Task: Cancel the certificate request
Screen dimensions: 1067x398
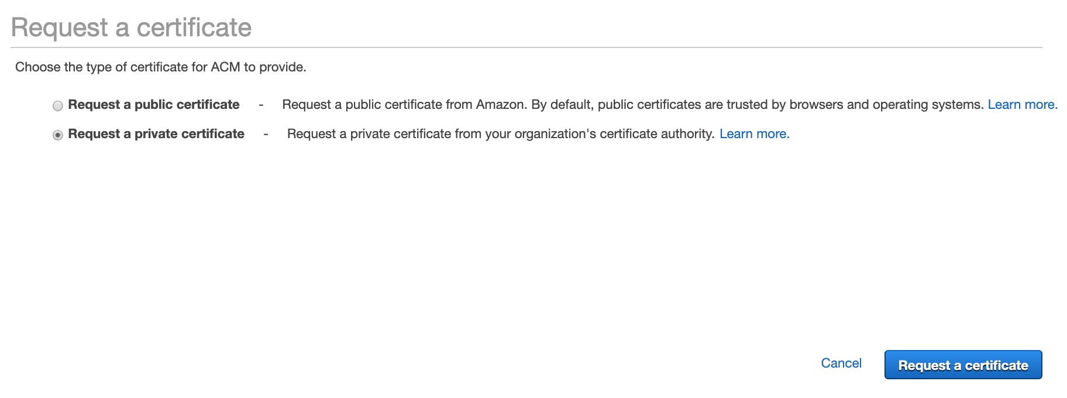Action: coord(841,363)
